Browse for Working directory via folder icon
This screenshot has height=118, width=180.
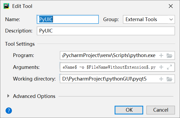[x=169, y=79]
